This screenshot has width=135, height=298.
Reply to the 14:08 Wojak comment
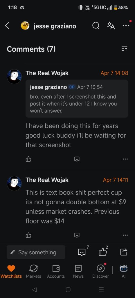pyautogui.click(x=77, y=159)
